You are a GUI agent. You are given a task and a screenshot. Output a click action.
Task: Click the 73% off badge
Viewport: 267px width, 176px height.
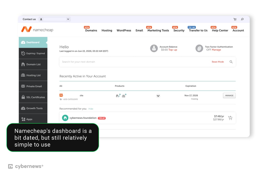point(102,118)
